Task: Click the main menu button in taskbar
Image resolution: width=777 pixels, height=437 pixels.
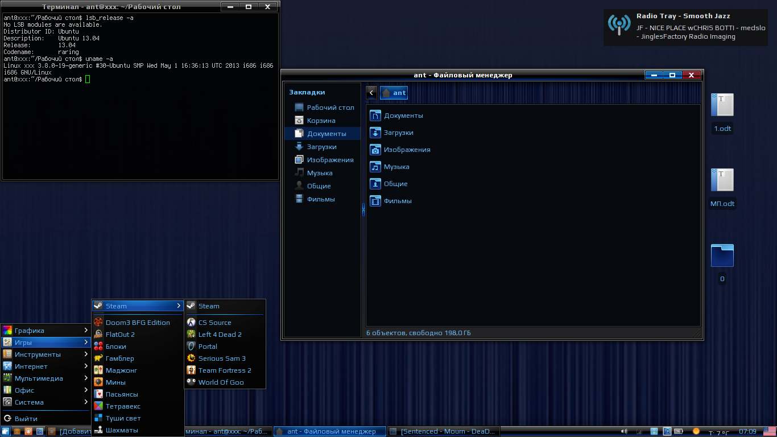Action: [6, 431]
